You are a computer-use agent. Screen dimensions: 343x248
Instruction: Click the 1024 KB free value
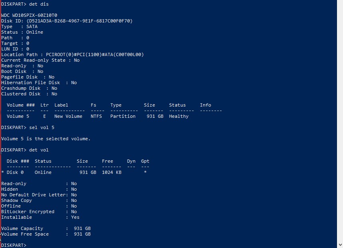(x=112, y=172)
